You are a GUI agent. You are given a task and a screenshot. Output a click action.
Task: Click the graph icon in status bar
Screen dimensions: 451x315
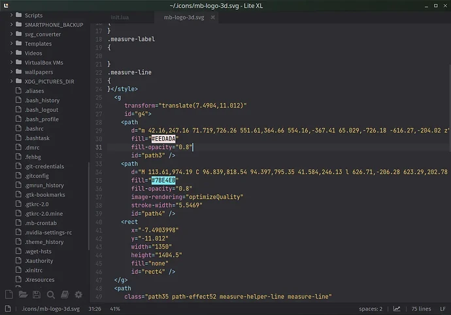397,308
